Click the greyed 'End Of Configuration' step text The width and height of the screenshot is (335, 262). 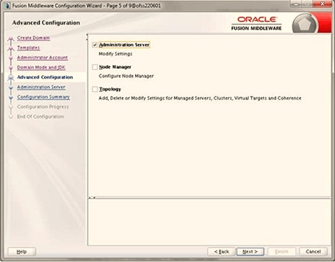tap(40, 116)
